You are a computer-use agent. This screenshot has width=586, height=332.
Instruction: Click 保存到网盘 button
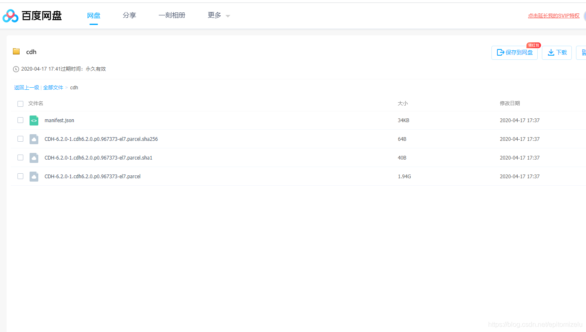pos(514,53)
